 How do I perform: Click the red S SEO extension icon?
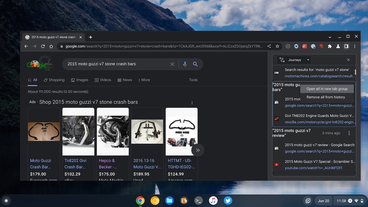coord(321,46)
